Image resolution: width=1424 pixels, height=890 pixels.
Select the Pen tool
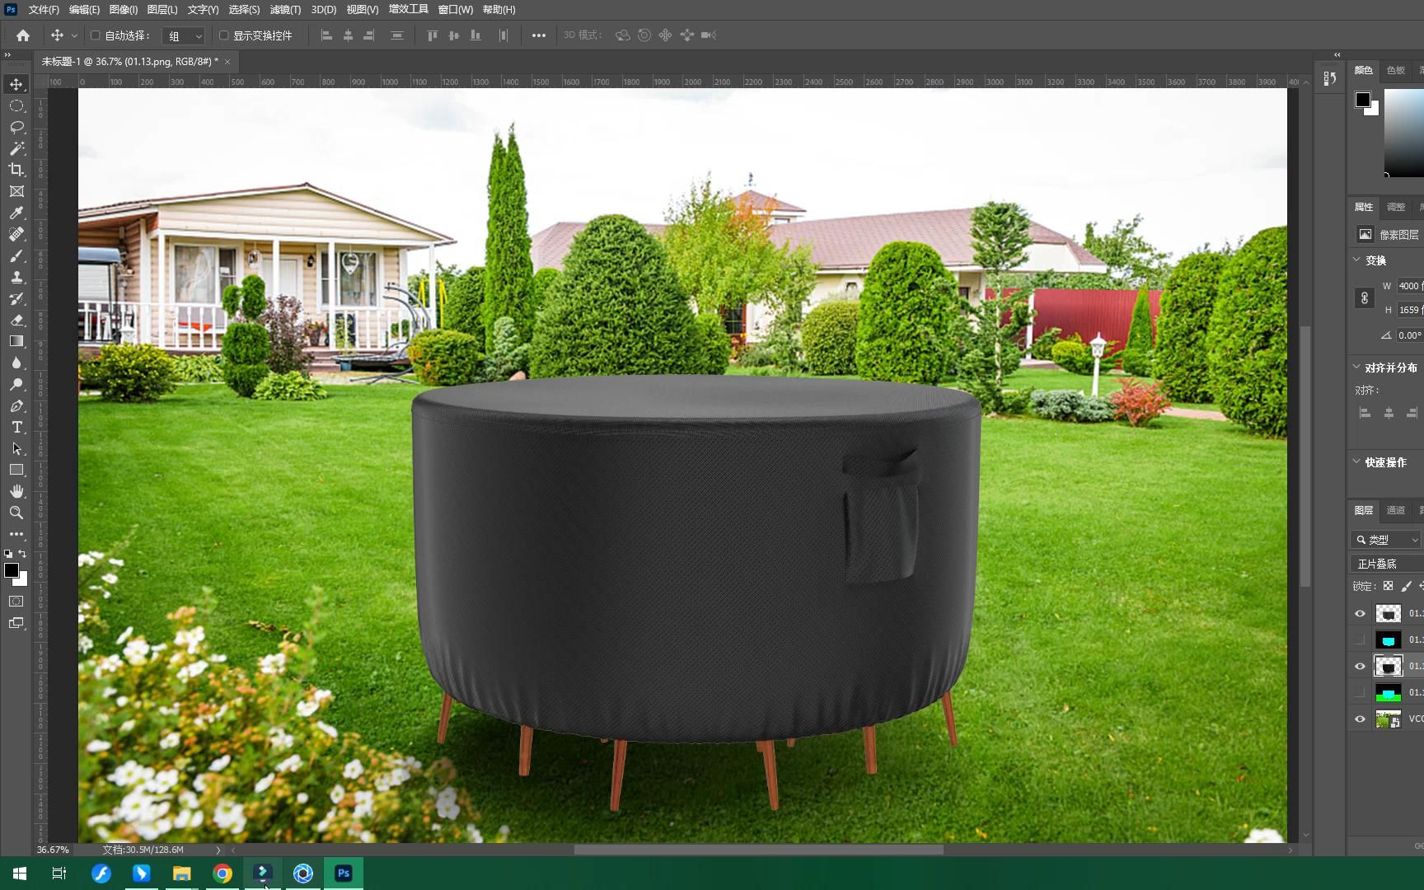[16, 405]
